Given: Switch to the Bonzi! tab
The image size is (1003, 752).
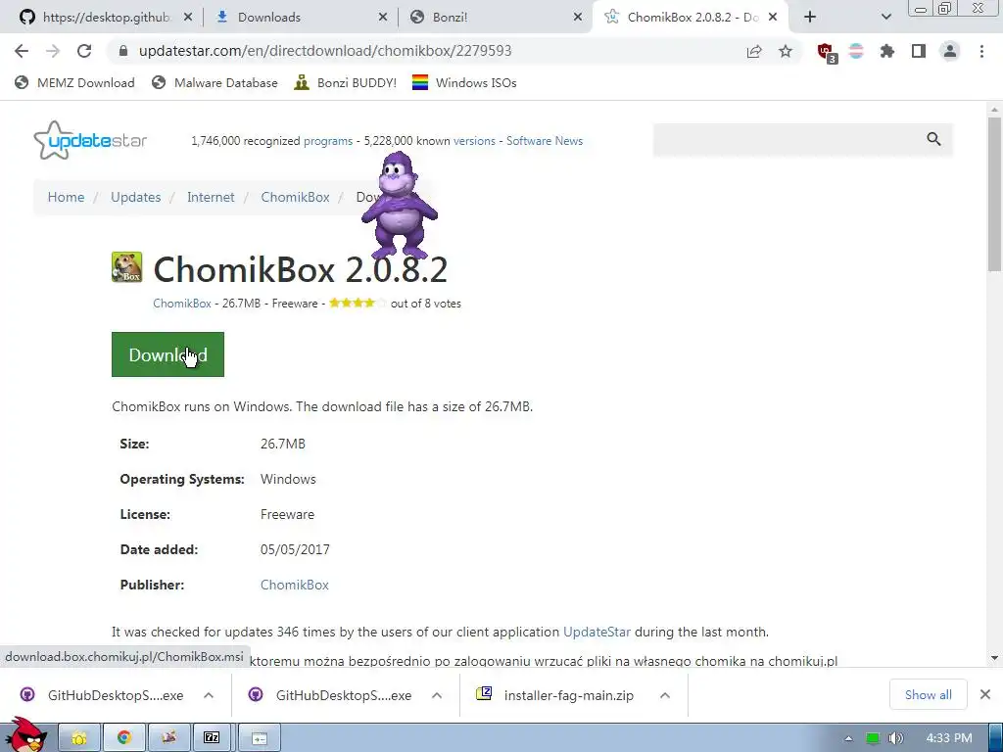Looking at the screenshot, I should 493,18.
